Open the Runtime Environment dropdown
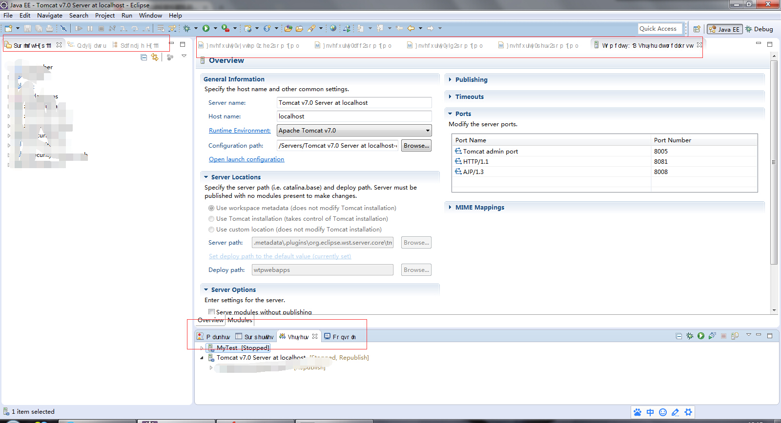 pos(428,131)
